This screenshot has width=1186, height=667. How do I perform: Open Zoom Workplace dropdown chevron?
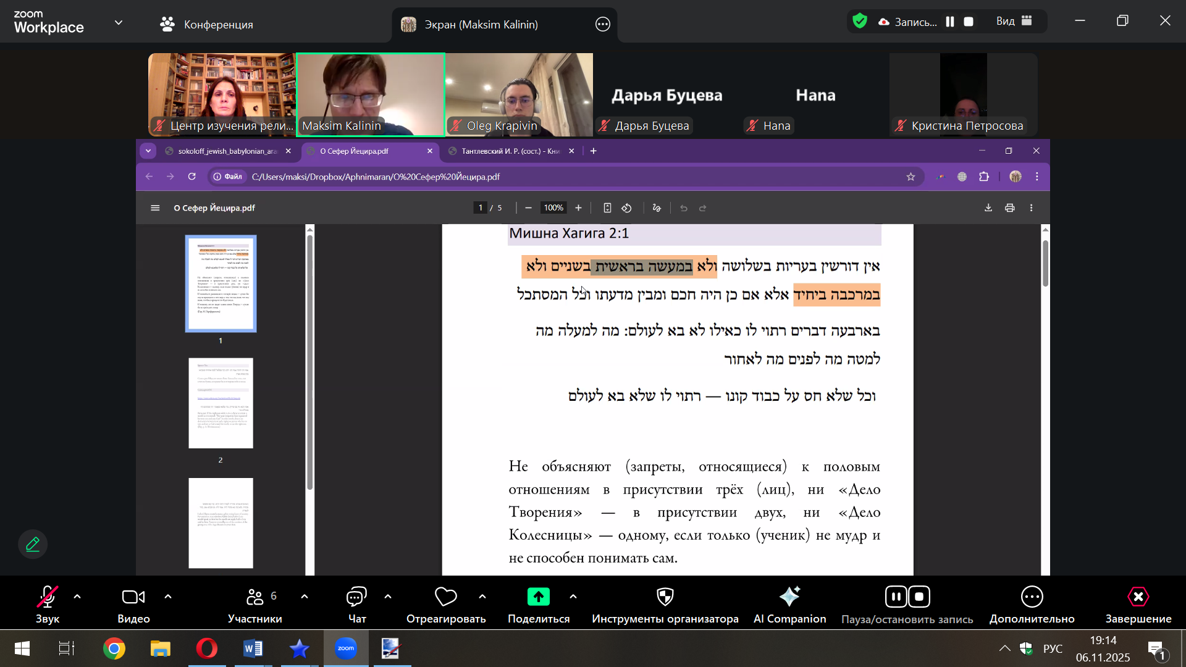(119, 23)
